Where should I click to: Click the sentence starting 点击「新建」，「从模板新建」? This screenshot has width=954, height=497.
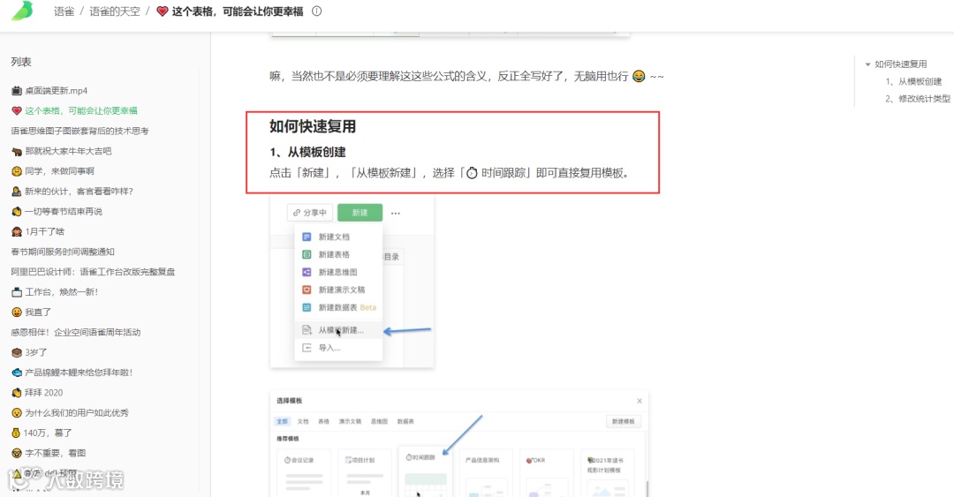point(450,173)
